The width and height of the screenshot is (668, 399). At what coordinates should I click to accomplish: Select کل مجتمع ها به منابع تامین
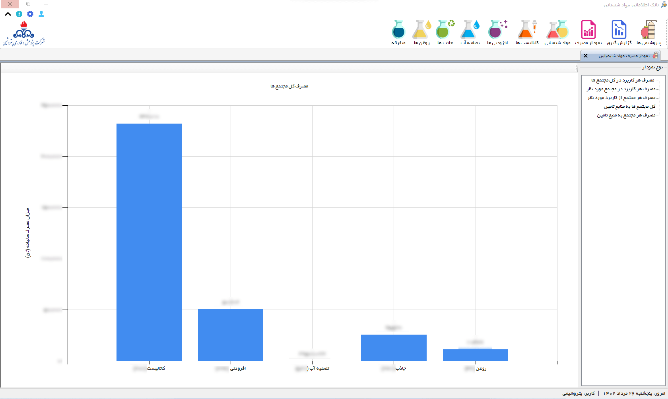point(630,107)
